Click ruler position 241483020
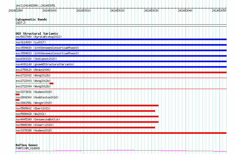234x154 pixels. pyautogui.click(x=117, y=10)
